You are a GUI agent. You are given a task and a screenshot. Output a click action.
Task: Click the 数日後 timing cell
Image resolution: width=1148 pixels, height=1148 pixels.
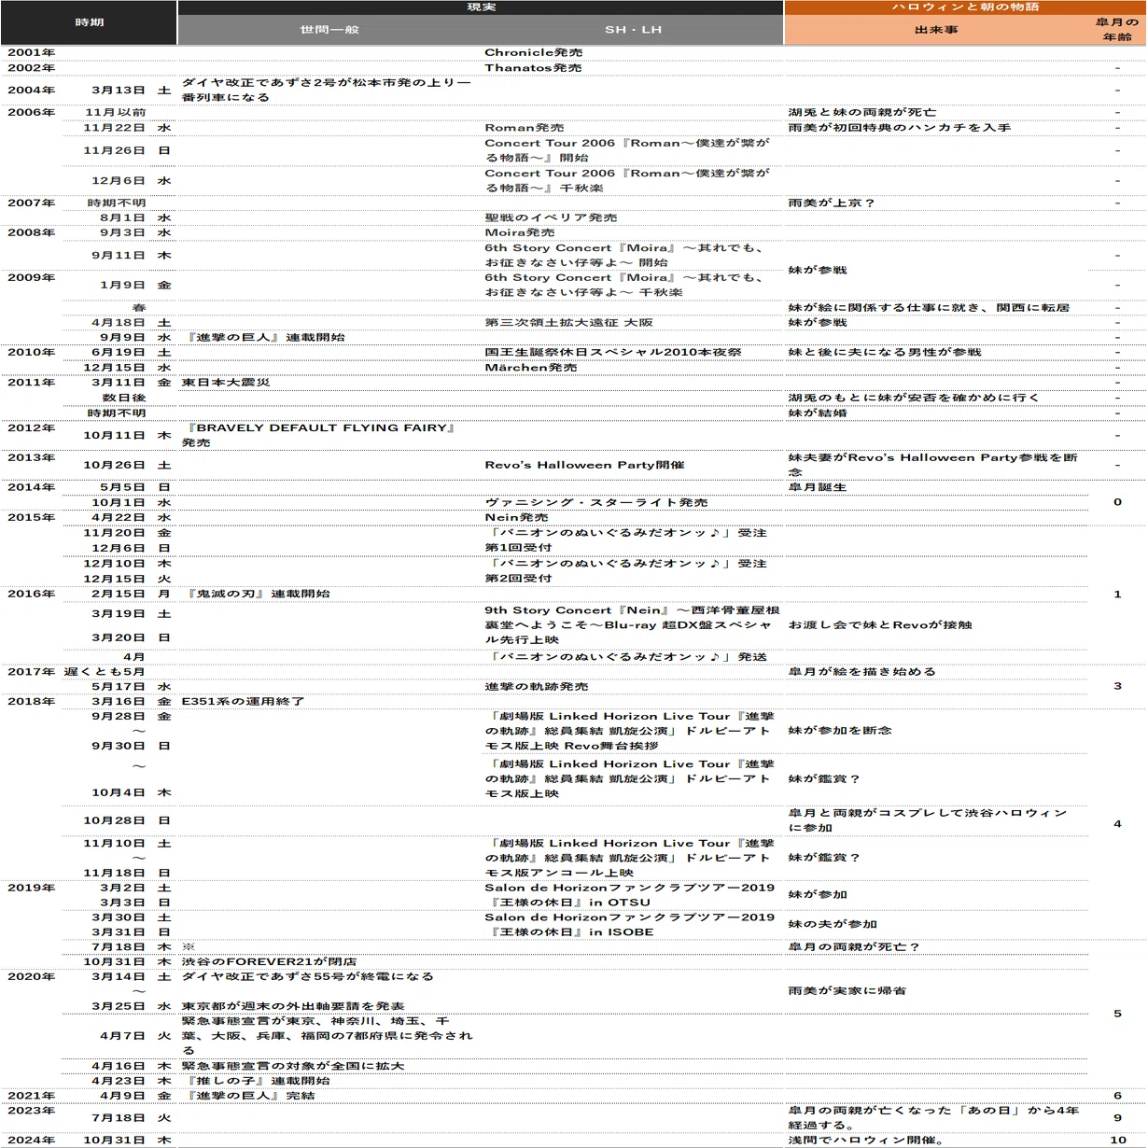[x=124, y=398]
